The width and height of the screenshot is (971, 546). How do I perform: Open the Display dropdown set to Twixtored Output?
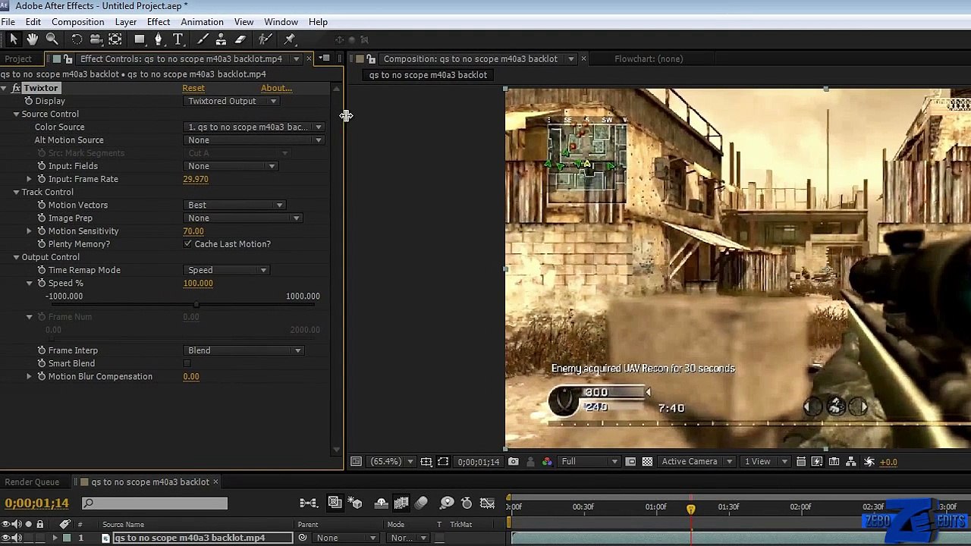click(232, 102)
